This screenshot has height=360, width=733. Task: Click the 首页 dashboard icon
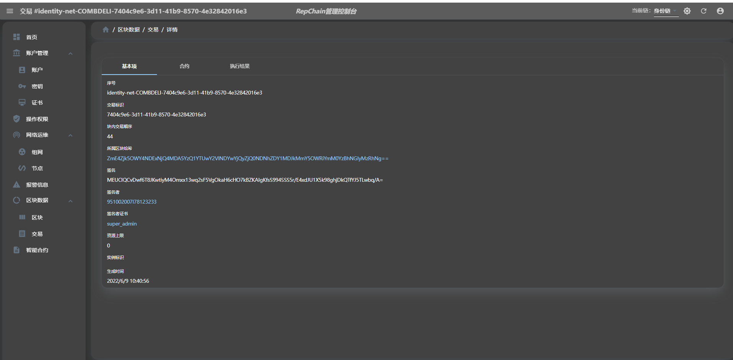coord(17,37)
